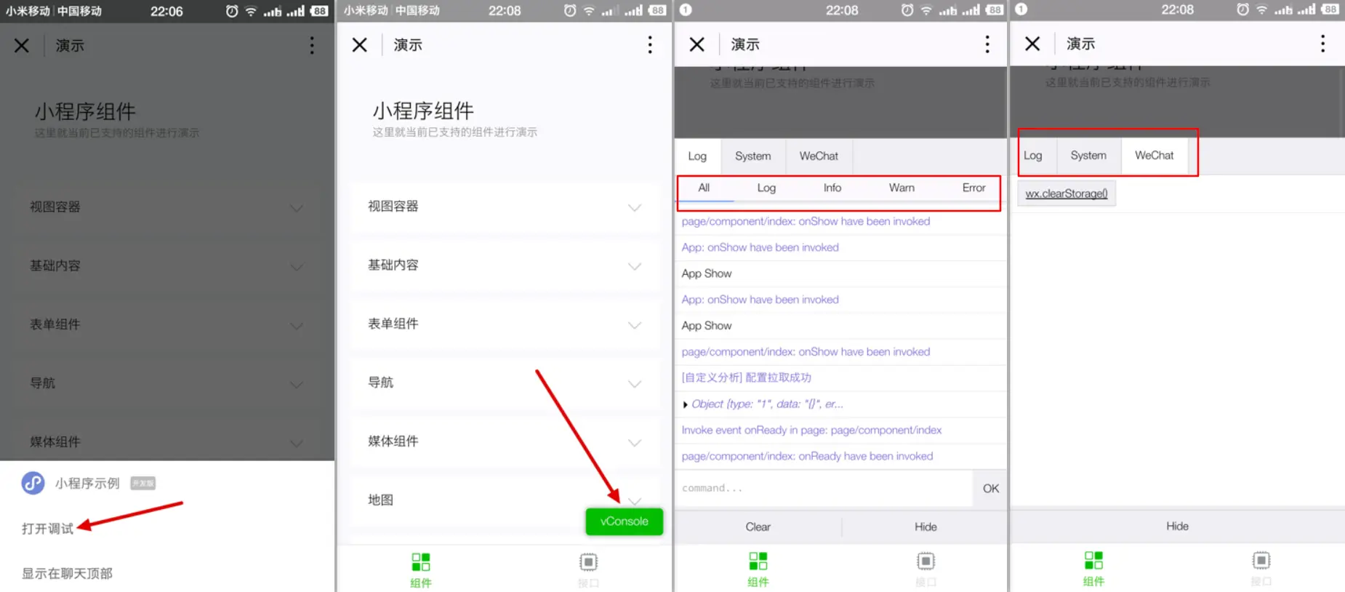
Task: Expand 基础内容 on the dimmed first screen
Action: point(166,266)
